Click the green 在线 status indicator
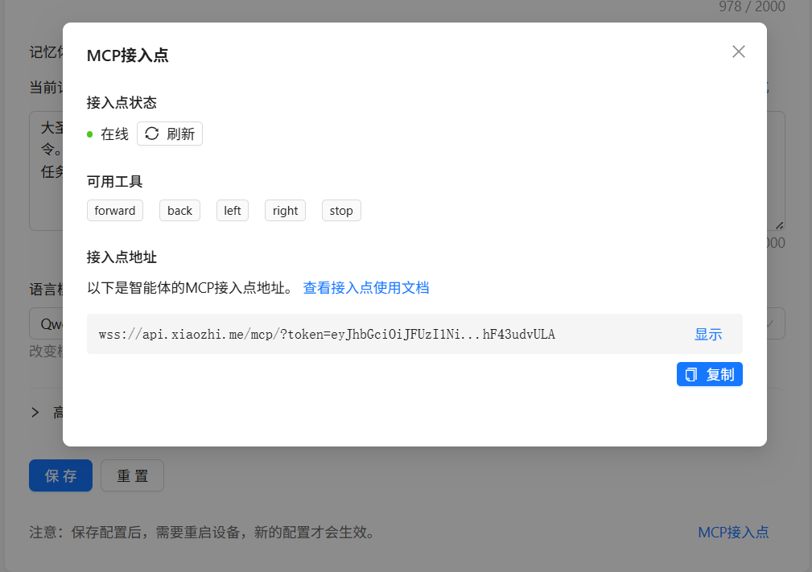The image size is (812, 572). [x=89, y=134]
